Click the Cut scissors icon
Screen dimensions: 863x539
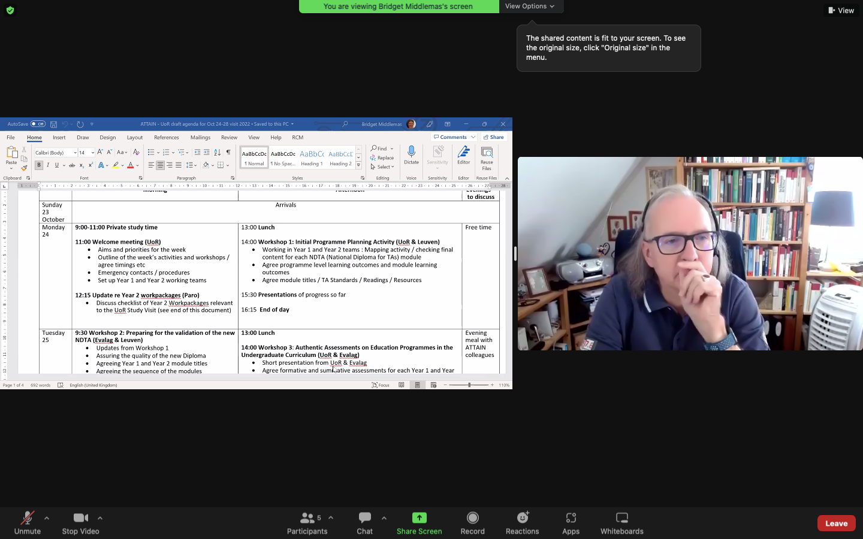tap(24, 149)
